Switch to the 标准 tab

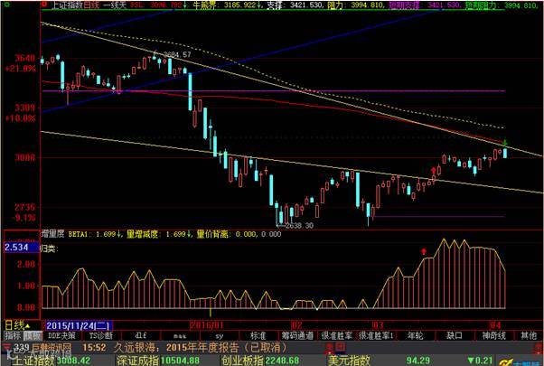point(258,336)
